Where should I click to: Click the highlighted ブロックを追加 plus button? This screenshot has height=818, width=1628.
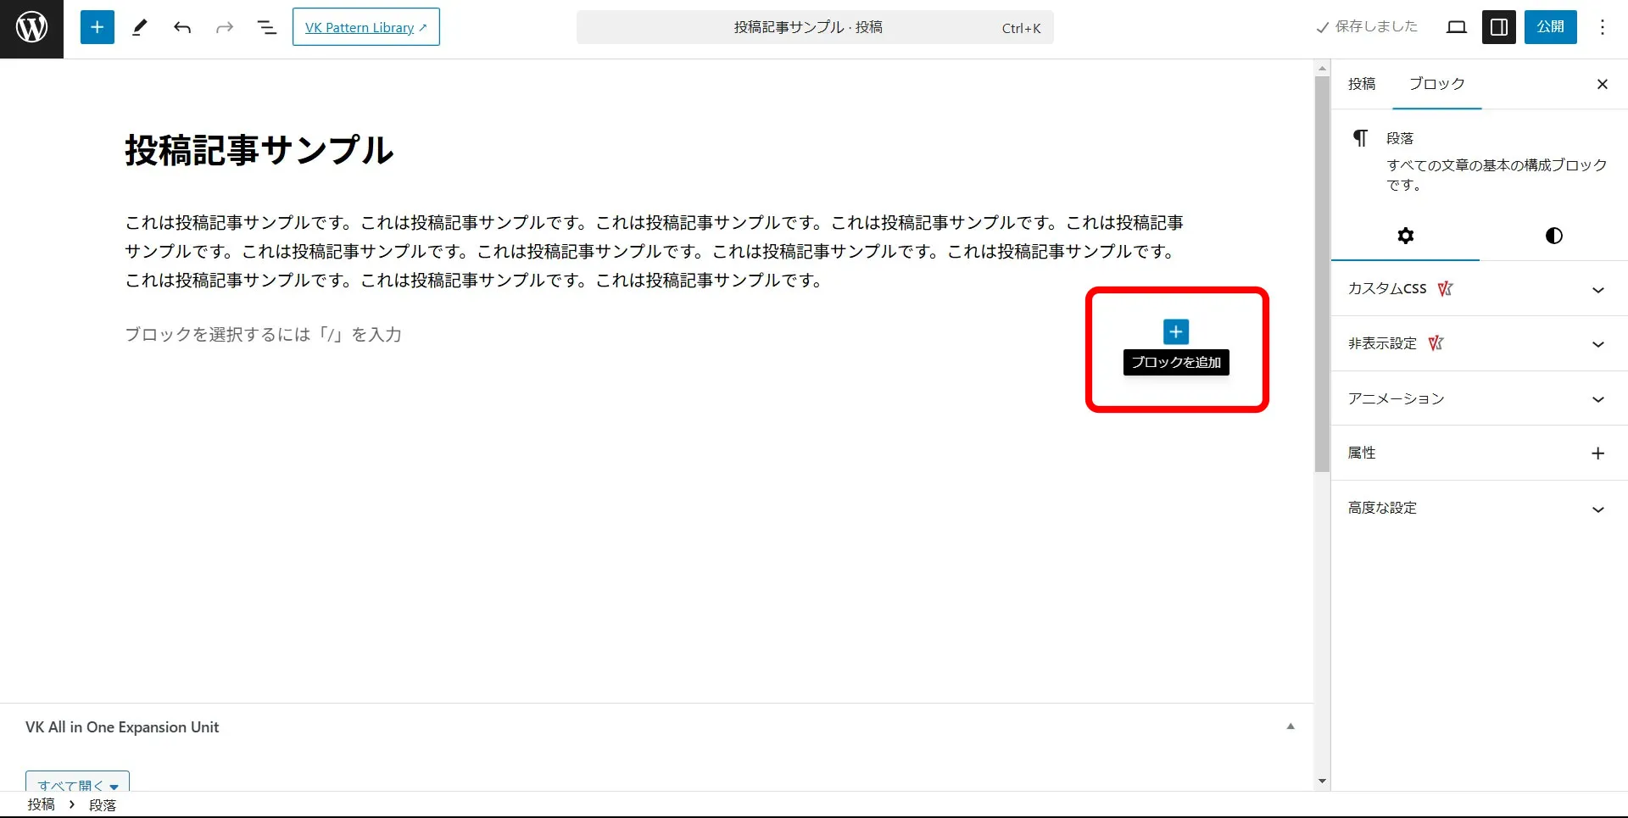(1175, 331)
